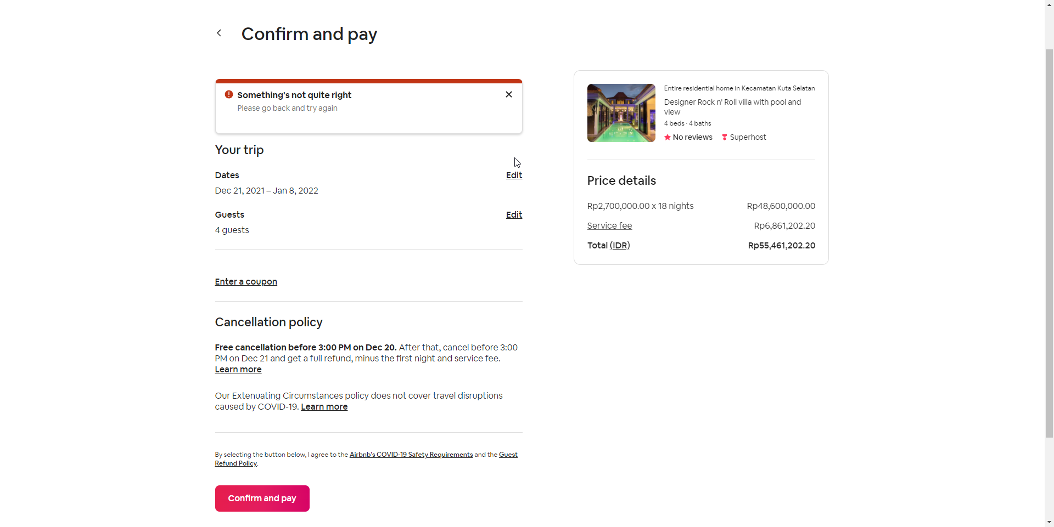Image resolution: width=1054 pixels, height=527 pixels.
Task: Change currency via the IDR link
Action: click(x=620, y=245)
